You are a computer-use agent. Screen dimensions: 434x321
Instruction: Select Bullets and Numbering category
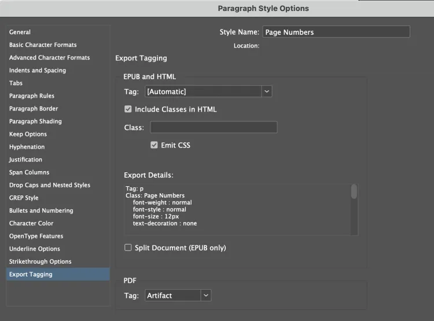point(41,211)
